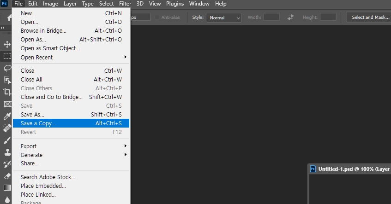The width and height of the screenshot is (391, 204).
Task: Choose Search Adobe Stock...
Action: [x=71, y=177]
